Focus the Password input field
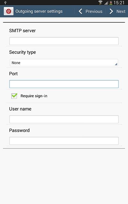The width and height of the screenshot is (128, 204). click(64, 141)
